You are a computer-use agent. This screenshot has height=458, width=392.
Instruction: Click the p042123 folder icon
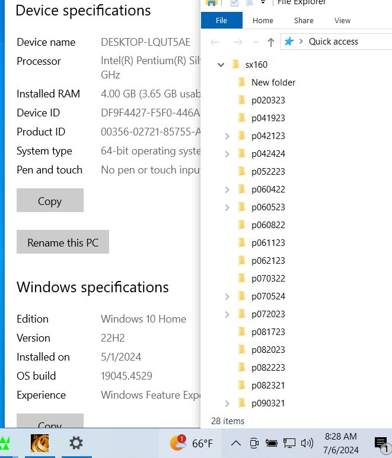(x=242, y=135)
